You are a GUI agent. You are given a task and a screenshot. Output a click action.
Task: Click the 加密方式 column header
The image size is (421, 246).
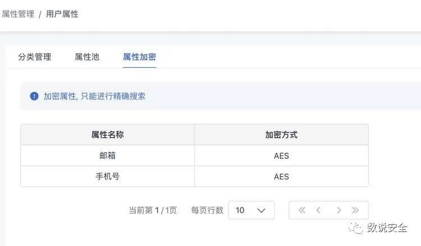point(281,135)
